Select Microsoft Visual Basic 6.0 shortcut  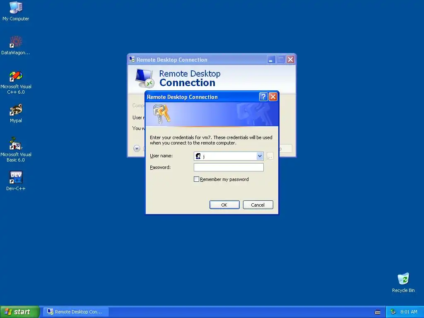16,149
